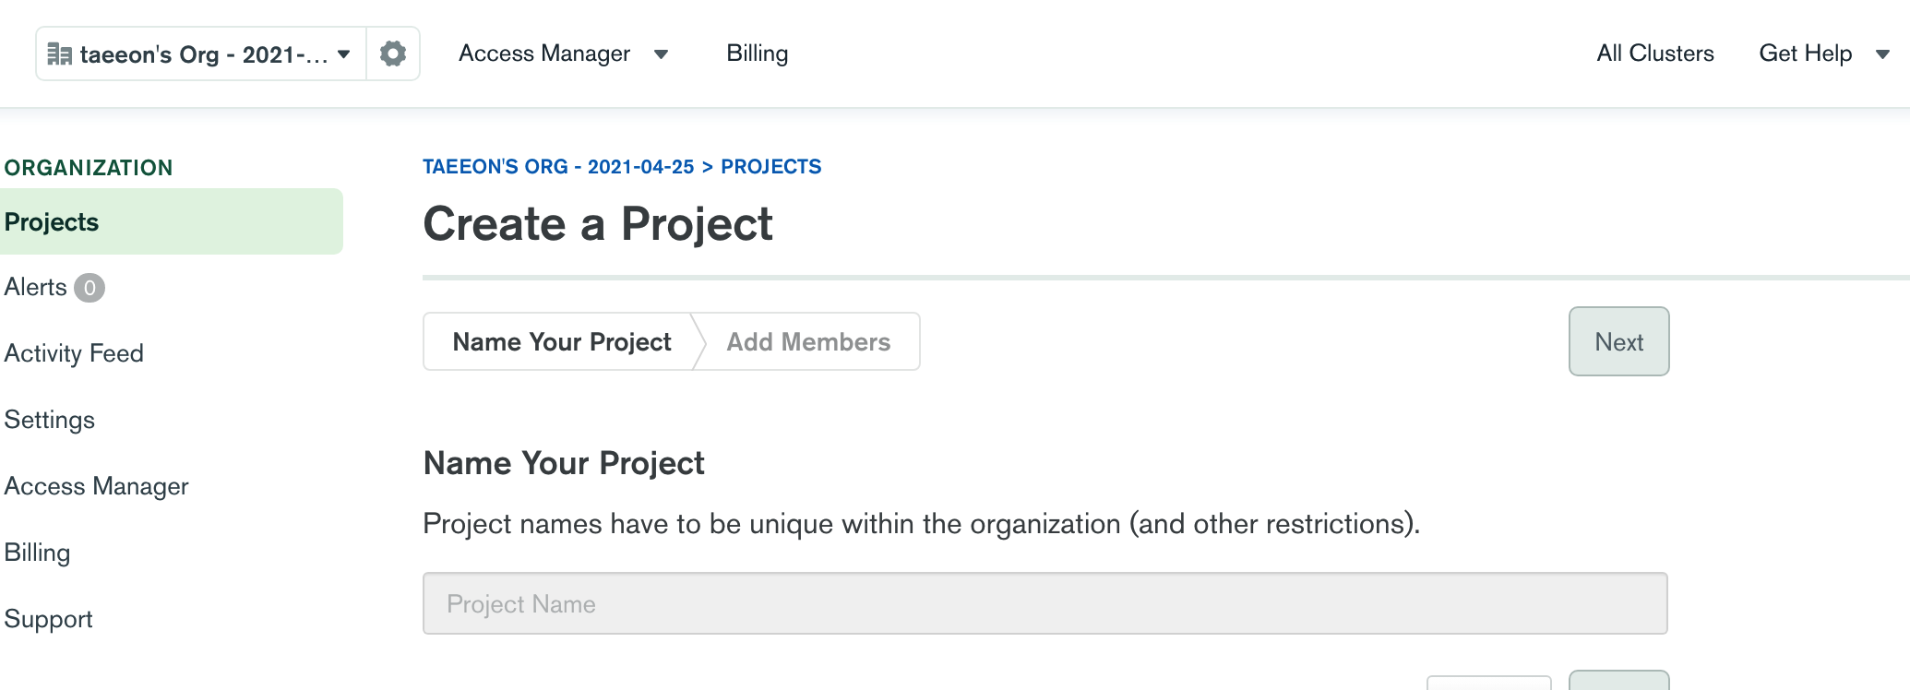Expand the Get Help dropdown
Image resolution: width=1910 pixels, height=690 pixels.
(x=1823, y=54)
